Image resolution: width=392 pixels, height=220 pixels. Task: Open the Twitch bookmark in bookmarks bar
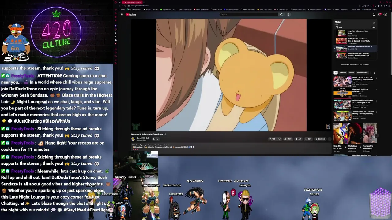tap(328, 9)
